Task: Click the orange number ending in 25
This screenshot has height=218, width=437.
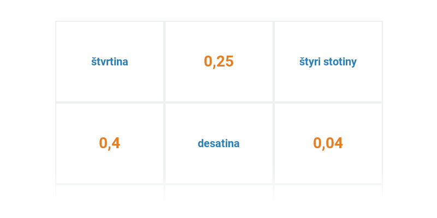Action: coord(219,62)
